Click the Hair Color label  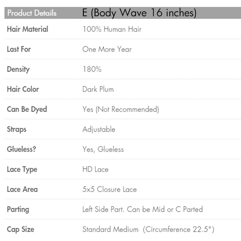click(23, 89)
